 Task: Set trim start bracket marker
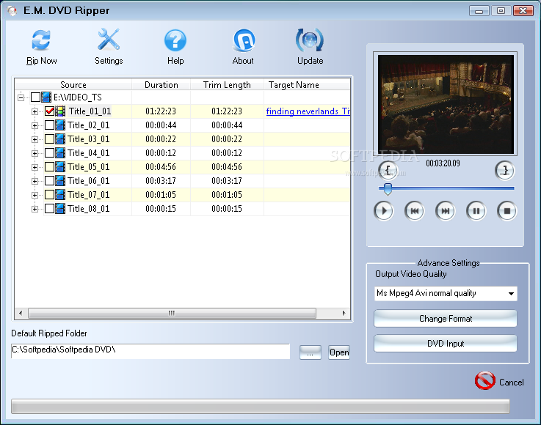[388, 171]
